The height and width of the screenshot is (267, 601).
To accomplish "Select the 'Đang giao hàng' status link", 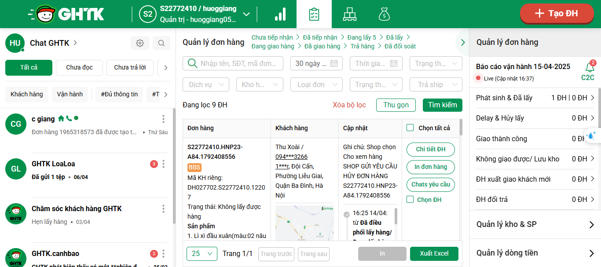I will click(272, 46).
